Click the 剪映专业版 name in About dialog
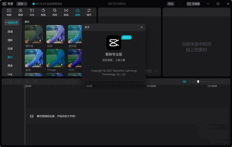 pyautogui.click(x=114, y=54)
